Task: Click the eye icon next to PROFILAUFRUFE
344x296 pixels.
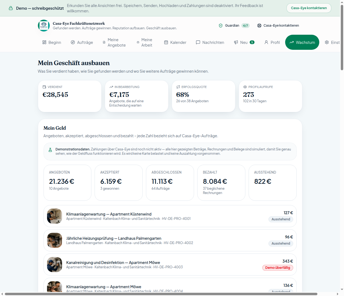Action: point(245,87)
